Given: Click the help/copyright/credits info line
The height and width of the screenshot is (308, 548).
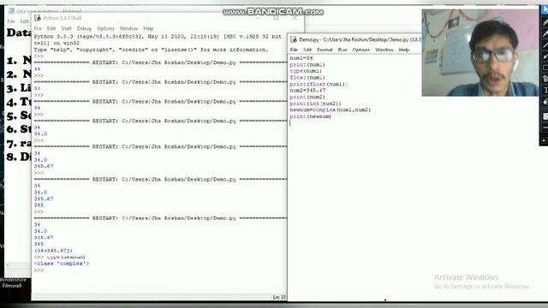Looking at the screenshot, I should 152,50.
